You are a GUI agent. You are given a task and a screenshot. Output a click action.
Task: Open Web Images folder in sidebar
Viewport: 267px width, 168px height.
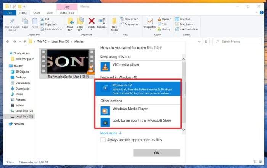23,59
